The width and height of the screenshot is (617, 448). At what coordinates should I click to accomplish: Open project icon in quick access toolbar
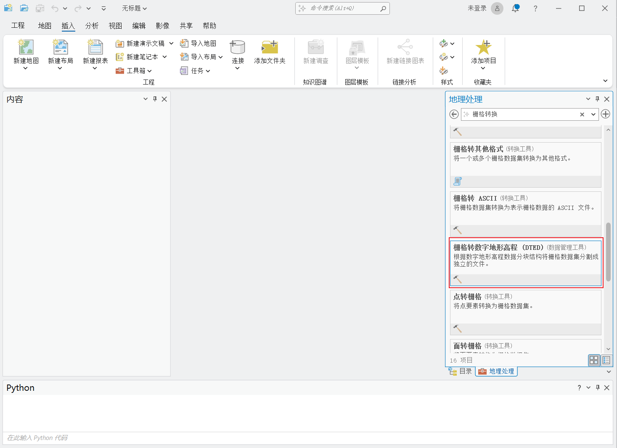[x=24, y=8]
